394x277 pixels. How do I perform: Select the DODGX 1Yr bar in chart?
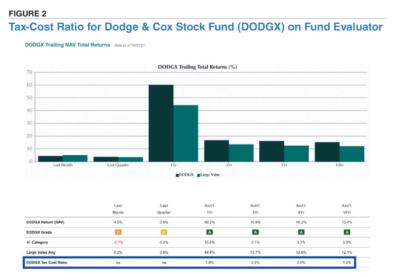(x=161, y=123)
